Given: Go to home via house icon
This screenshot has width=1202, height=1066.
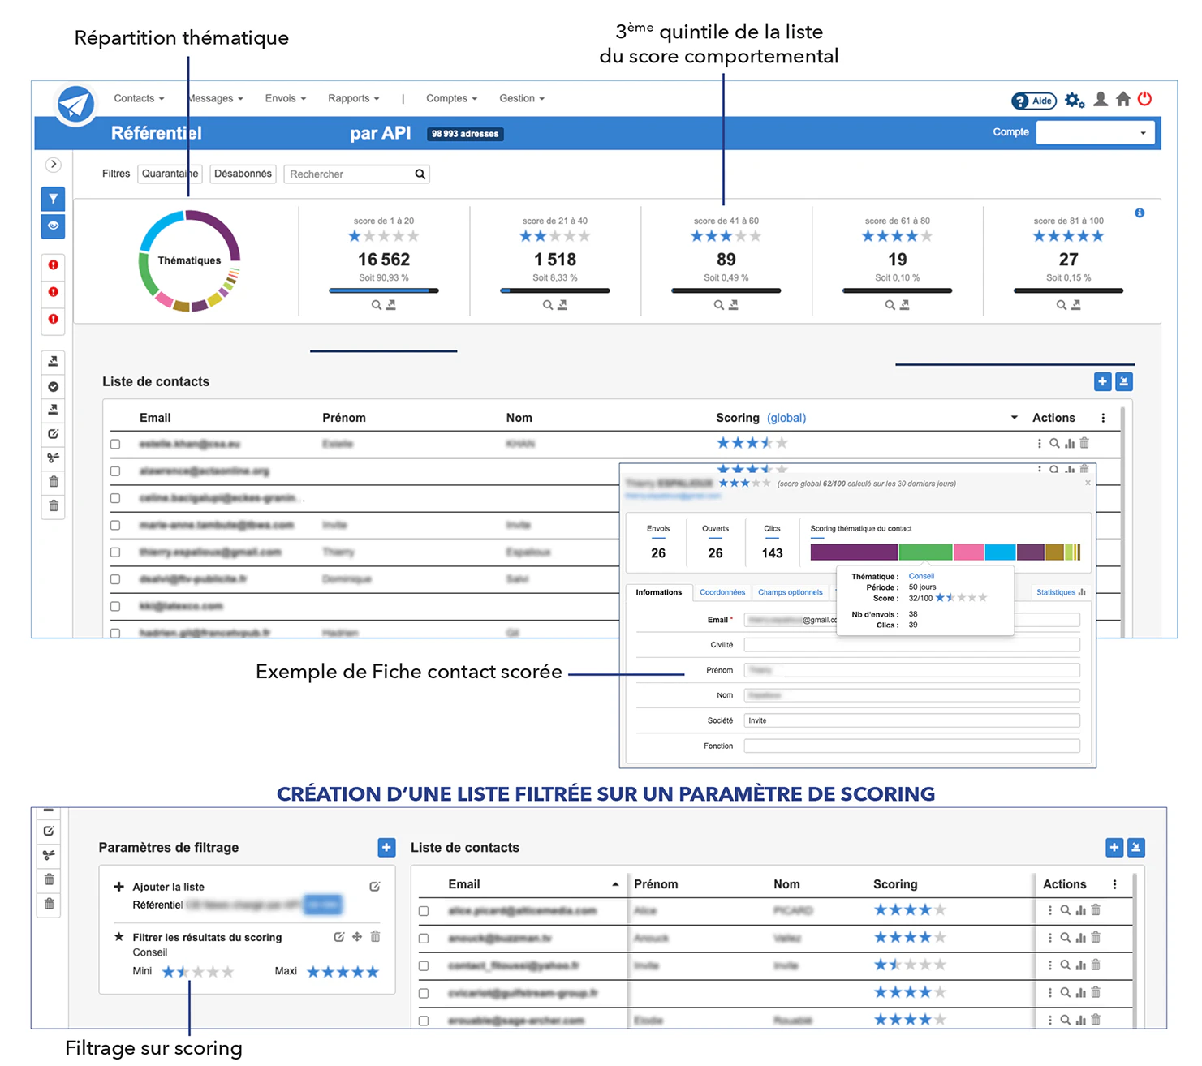Looking at the screenshot, I should pos(1123,99).
